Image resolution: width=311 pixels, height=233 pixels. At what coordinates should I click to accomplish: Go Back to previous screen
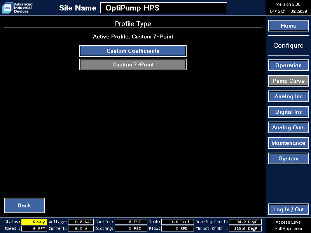point(24,205)
